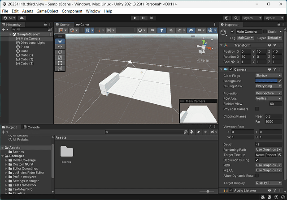The image size is (287, 200).
Task: Click the Favorites star icon in Project
Action: pyautogui.click(x=205, y=132)
